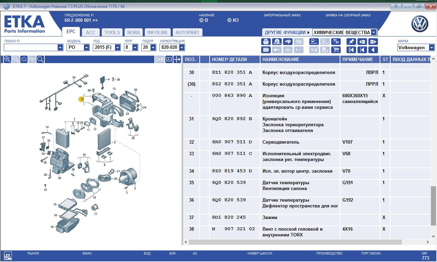
Task: Open Help question mark in title bar
Action: (x=395, y=6)
